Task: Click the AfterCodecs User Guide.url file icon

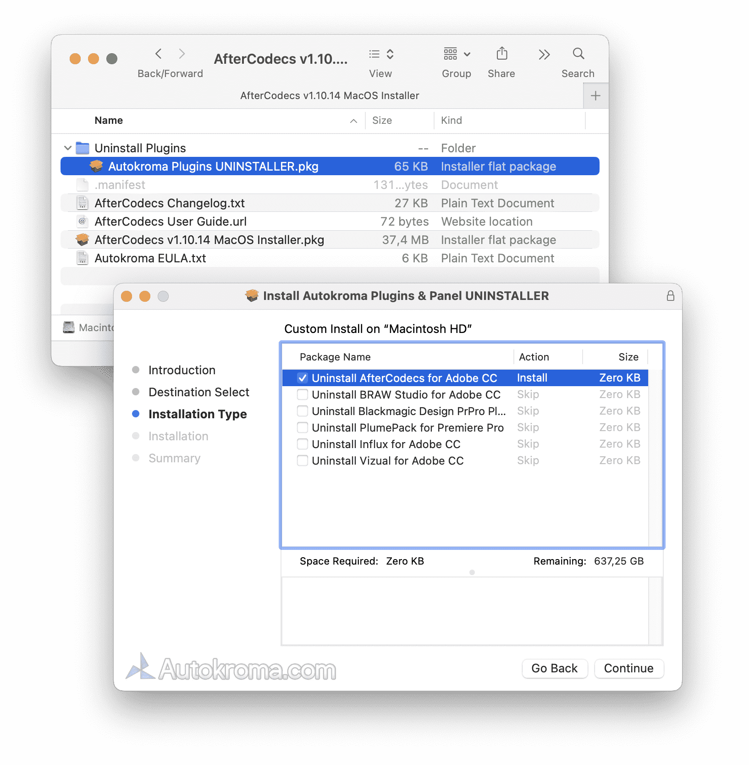Action: pyautogui.click(x=83, y=222)
